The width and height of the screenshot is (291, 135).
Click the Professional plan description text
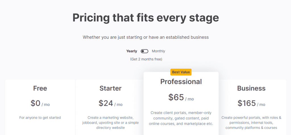(x=181, y=118)
